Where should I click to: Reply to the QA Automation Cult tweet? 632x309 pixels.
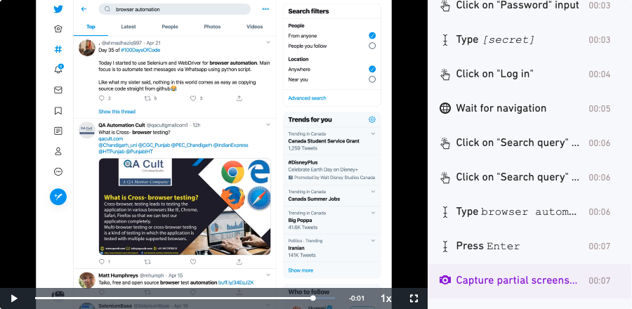pyautogui.click(x=102, y=262)
